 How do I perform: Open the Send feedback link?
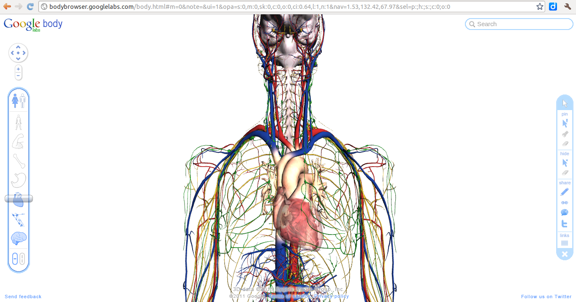23,297
